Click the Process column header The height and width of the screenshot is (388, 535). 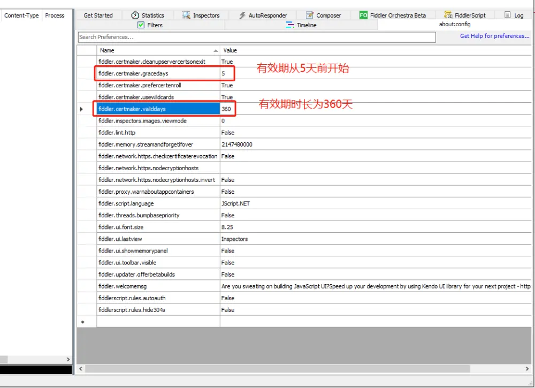(55, 16)
